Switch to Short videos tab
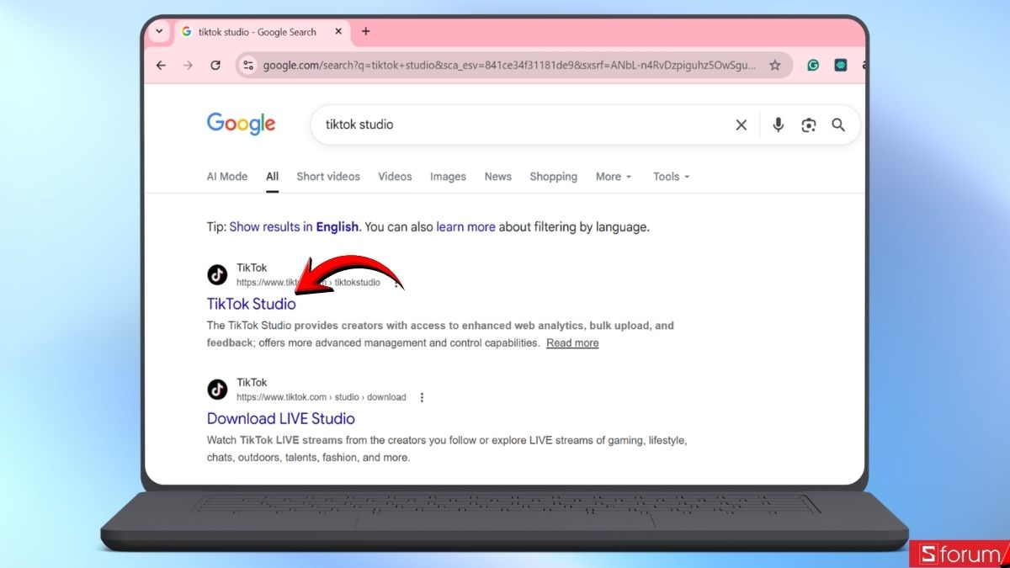Viewport: 1010px width, 568px height. pos(328,177)
